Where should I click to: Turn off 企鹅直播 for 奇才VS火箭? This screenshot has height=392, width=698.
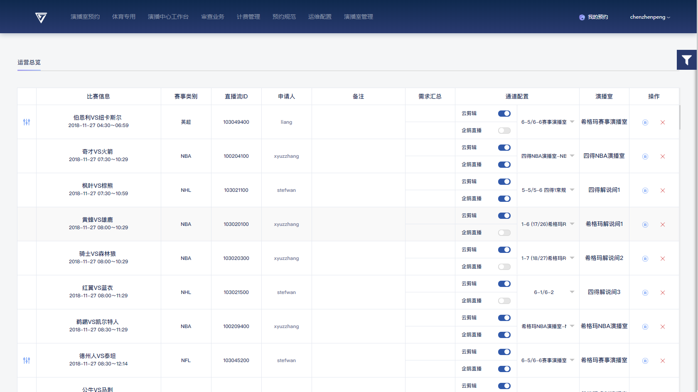click(504, 164)
